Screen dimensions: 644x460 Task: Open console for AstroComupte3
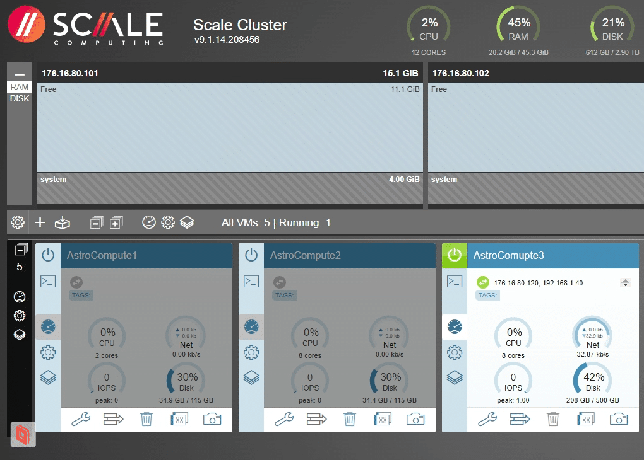pos(454,282)
